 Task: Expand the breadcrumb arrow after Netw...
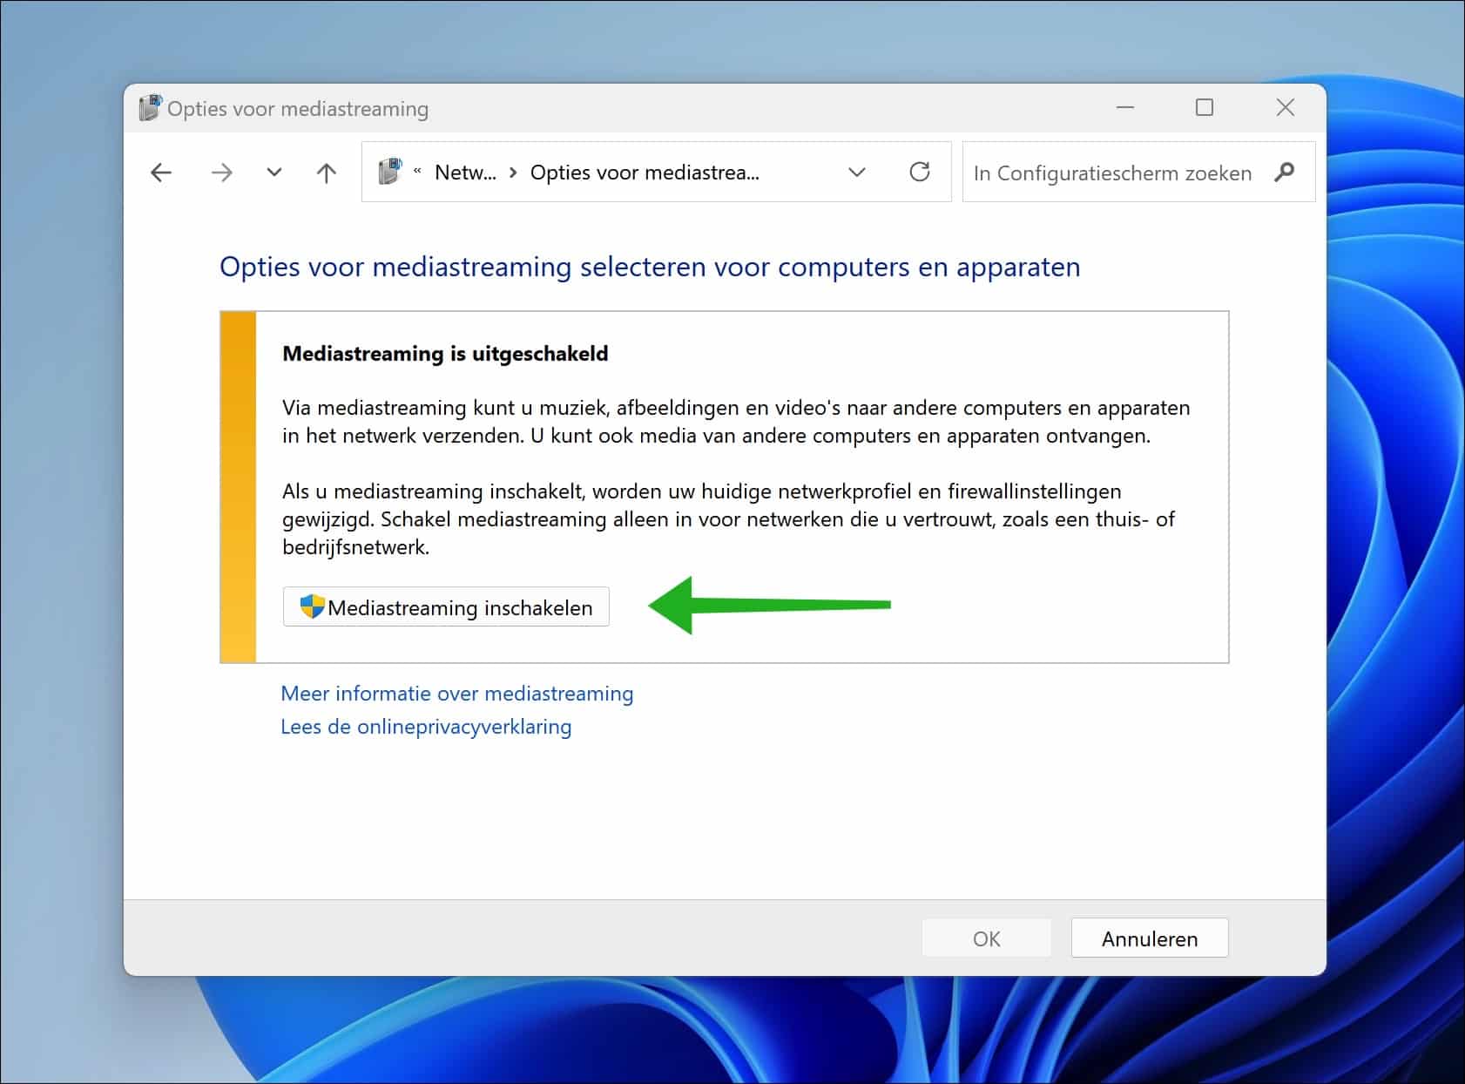point(510,172)
